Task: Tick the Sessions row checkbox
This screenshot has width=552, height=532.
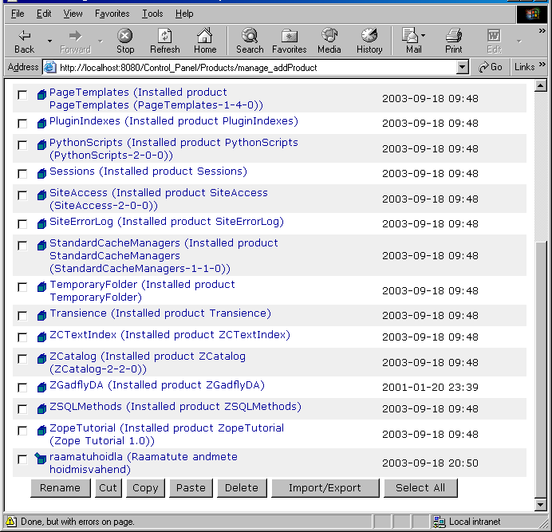Action: [22, 174]
